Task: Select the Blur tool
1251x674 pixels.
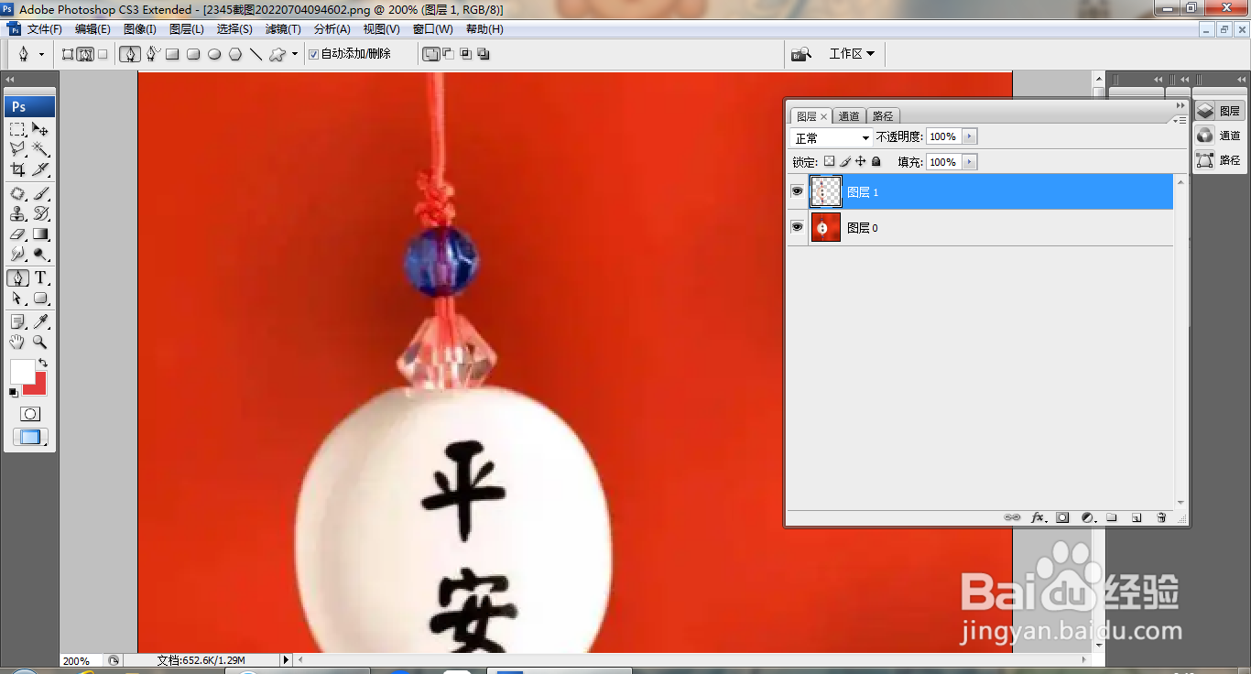Action: (17, 254)
